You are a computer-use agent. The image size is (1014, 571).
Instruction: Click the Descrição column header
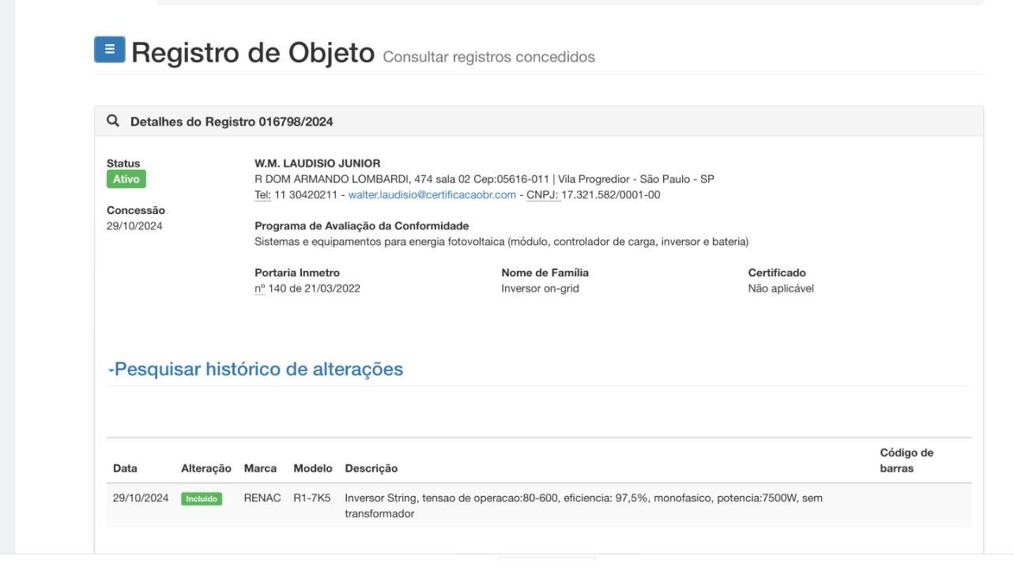[x=371, y=468]
